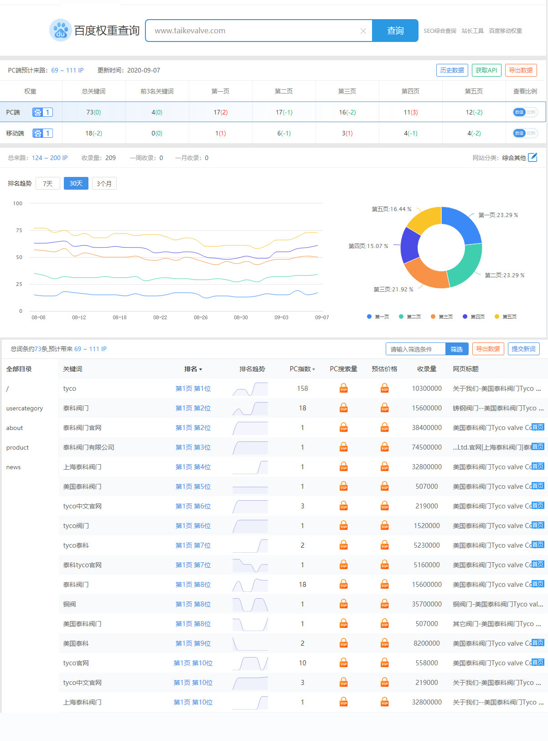Viewport: 548px width, 741px height.
Task: Toggle 第二页 legend series
Action: click(410, 316)
